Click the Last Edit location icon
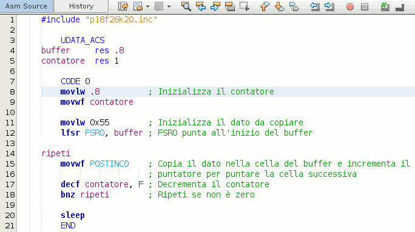 click(x=123, y=6)
